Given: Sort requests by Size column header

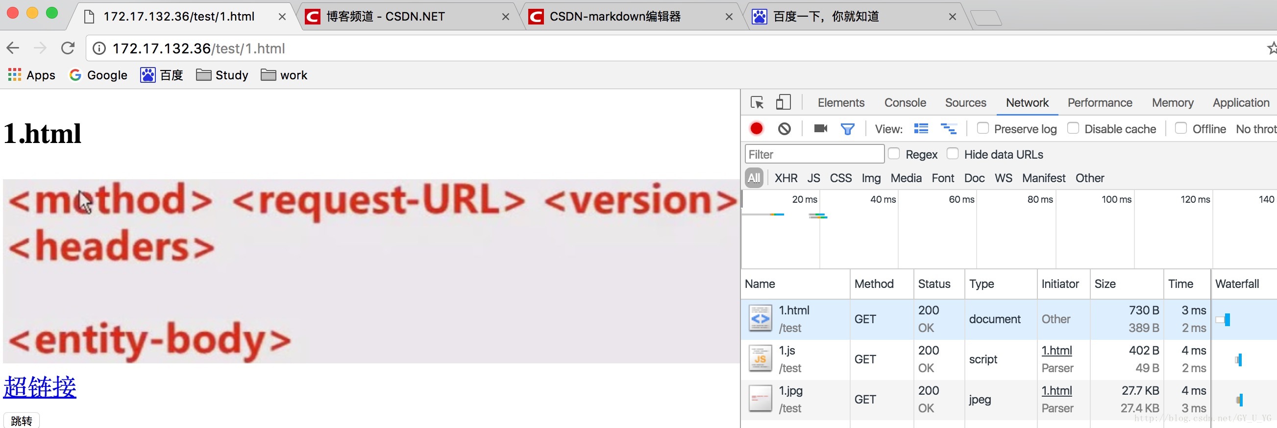Looking at the screenshot, I should [1126, 284].
